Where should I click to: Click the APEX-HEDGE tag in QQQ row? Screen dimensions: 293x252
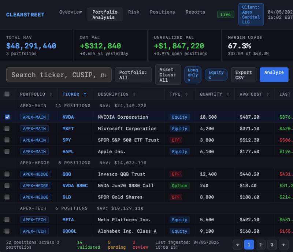(x=36, y=174)
